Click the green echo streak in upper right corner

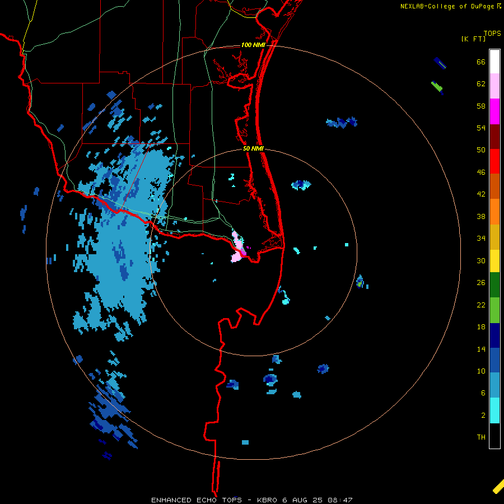[x=436, y=86]
